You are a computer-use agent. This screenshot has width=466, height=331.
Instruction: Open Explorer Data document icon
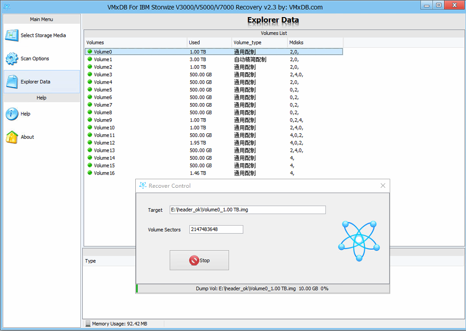pyautogui.click(x=12, y=82)
